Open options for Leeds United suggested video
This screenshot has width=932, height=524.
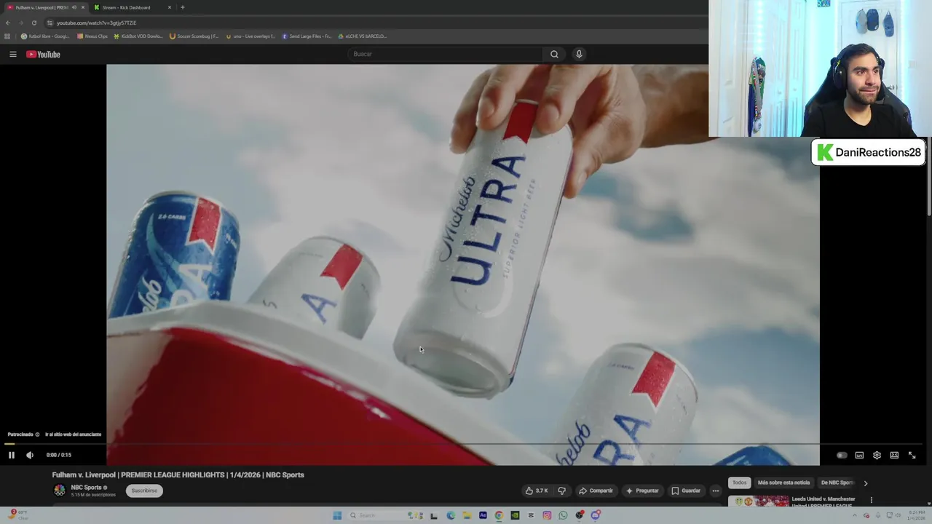click(871, 500)
